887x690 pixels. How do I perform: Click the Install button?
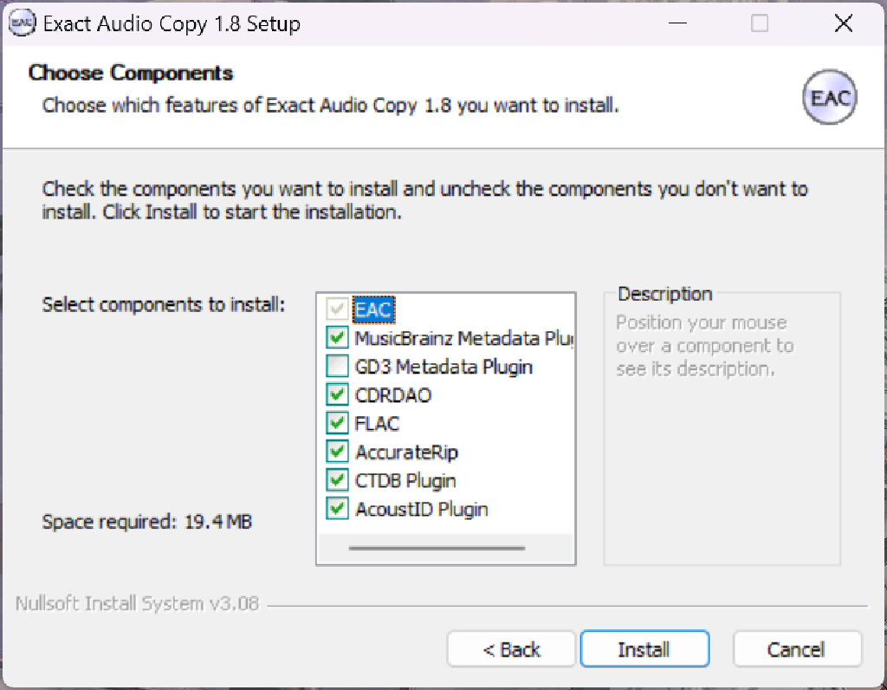tap(644, 648)
